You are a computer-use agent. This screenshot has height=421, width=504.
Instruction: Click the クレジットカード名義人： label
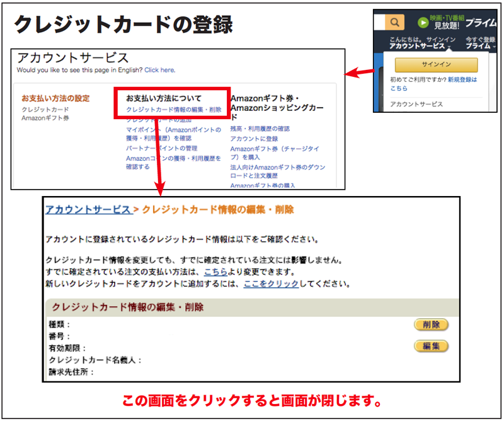(x=95, y=360)
